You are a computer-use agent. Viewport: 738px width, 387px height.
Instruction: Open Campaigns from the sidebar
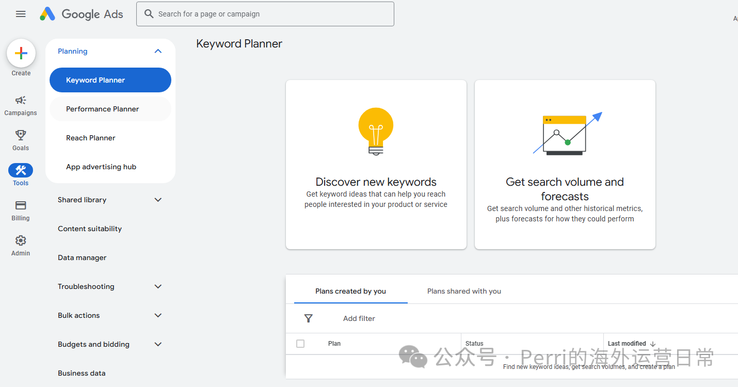pyautogui.click(x=21, y=105)
